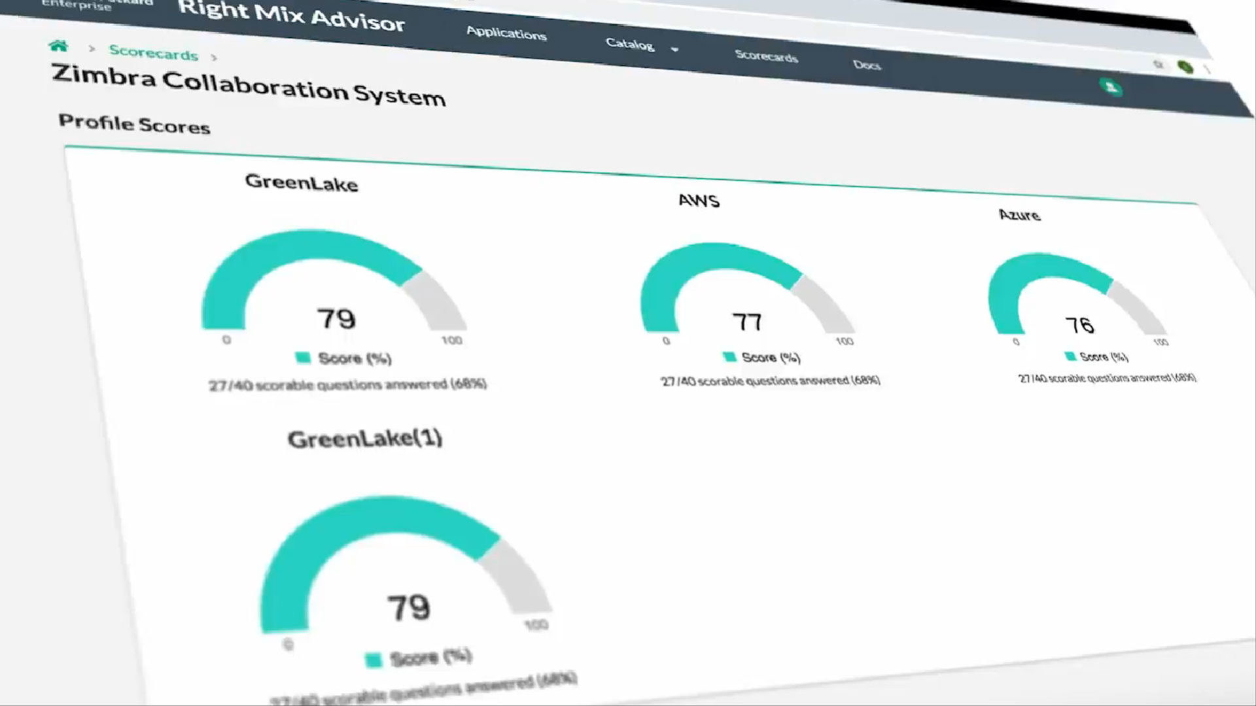
Task: Click questions answered text under AWS
Action: coord(770,380)
